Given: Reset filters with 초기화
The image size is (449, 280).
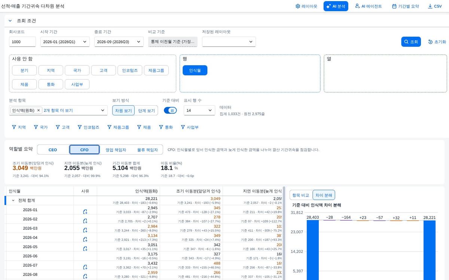Looking at the screenshot, I should click(x=437, y=42).
